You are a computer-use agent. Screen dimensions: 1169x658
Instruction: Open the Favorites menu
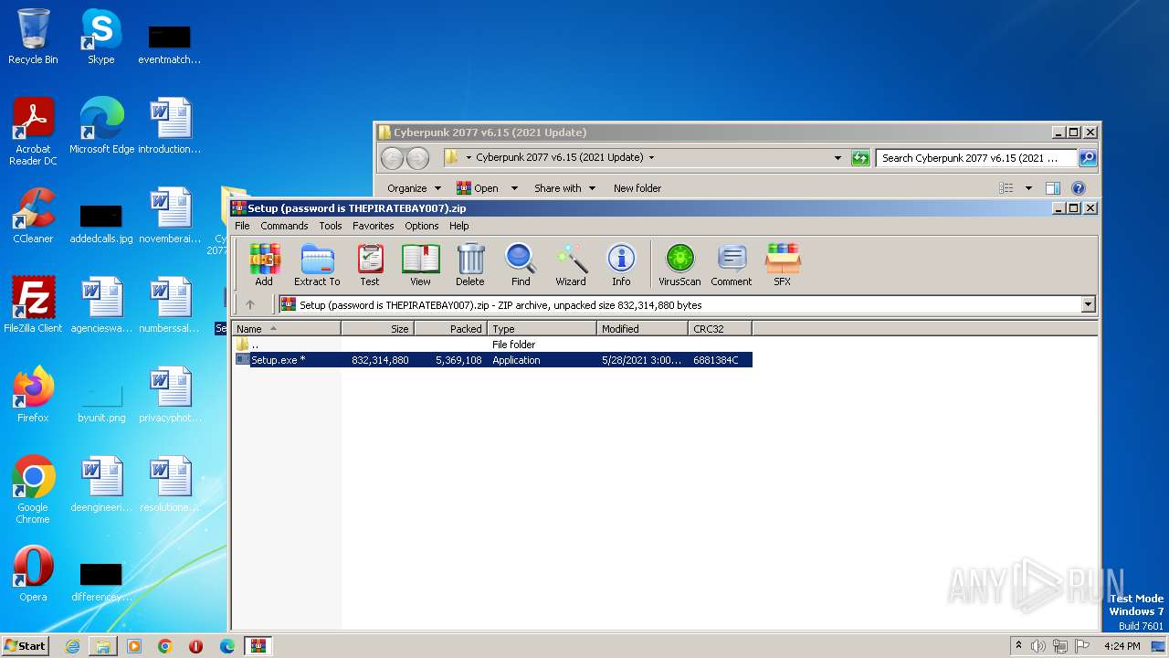click(x=374, y=226)
